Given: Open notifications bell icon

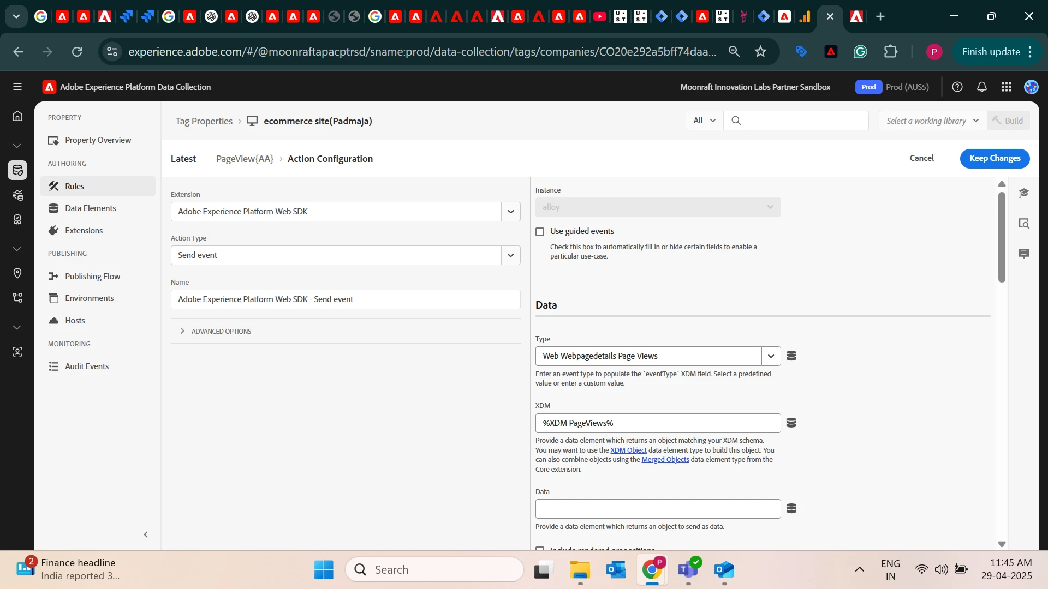Looking at the screenshot, I should (981, 87).
